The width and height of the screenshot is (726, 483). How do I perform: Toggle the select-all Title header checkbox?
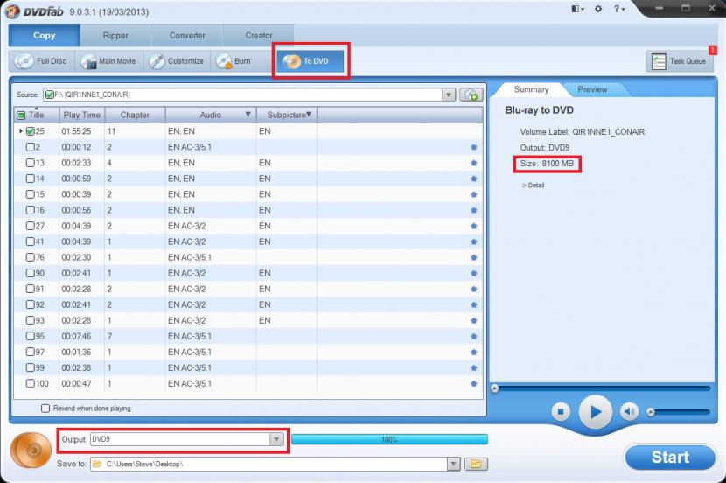[21, 115]
